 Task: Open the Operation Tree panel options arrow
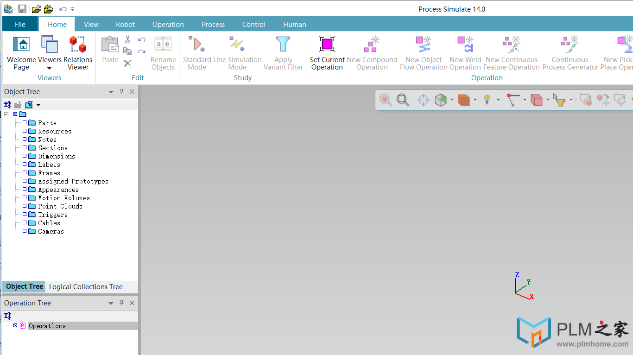pyautogui.click(x=111, y=304)
